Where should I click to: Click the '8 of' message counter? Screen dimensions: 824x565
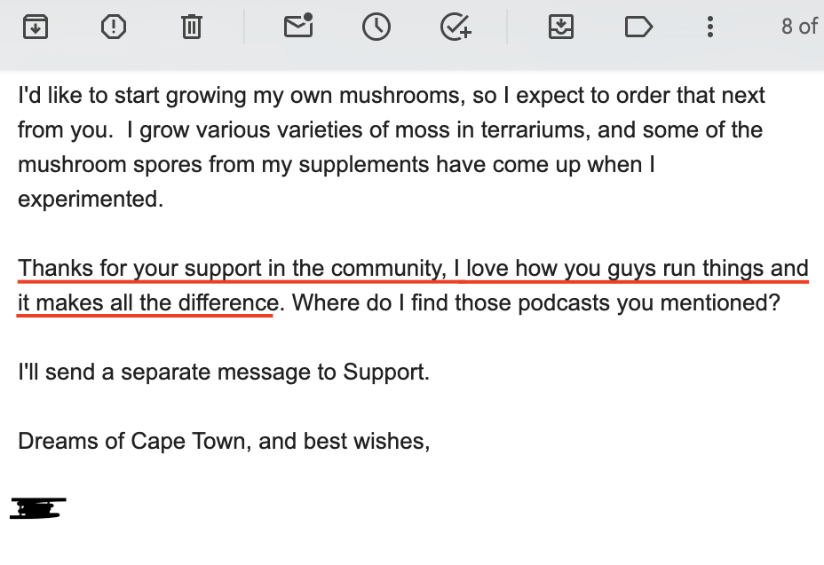(x=799, y=27)
